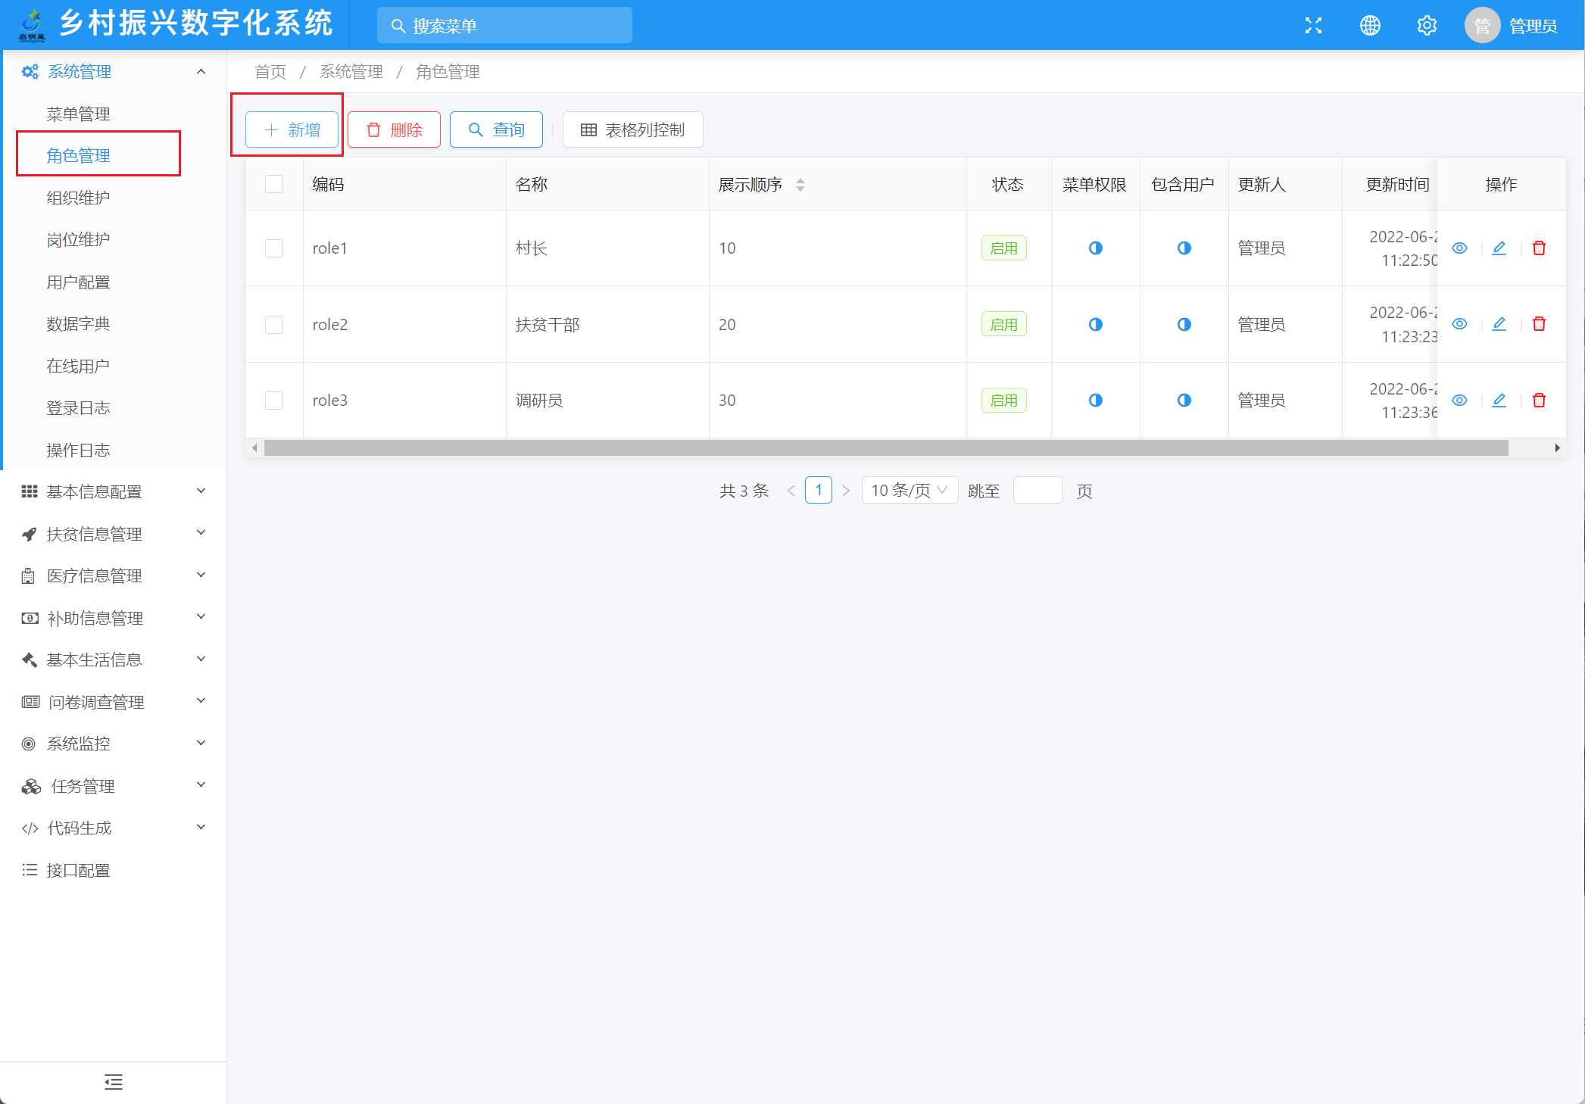1585x1104 pixels.
Task: Open the 用户配置 menu item
Action: click(x=79, y=282)
